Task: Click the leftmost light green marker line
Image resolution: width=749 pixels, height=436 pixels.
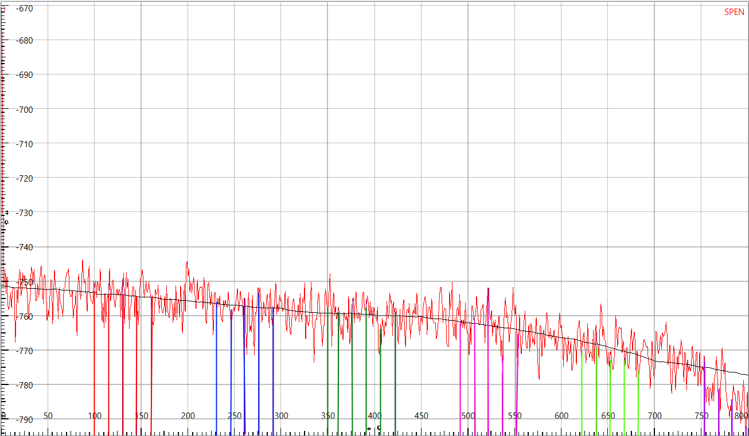Action: click(582, 395)
